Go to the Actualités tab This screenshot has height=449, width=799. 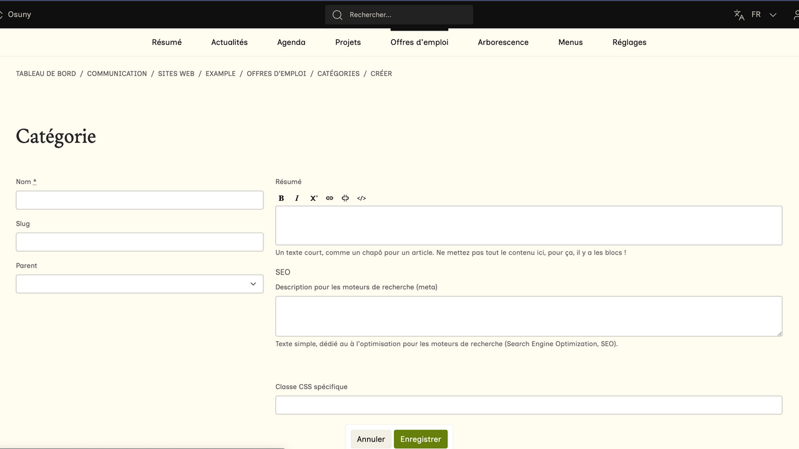click(x=229, y=42)
